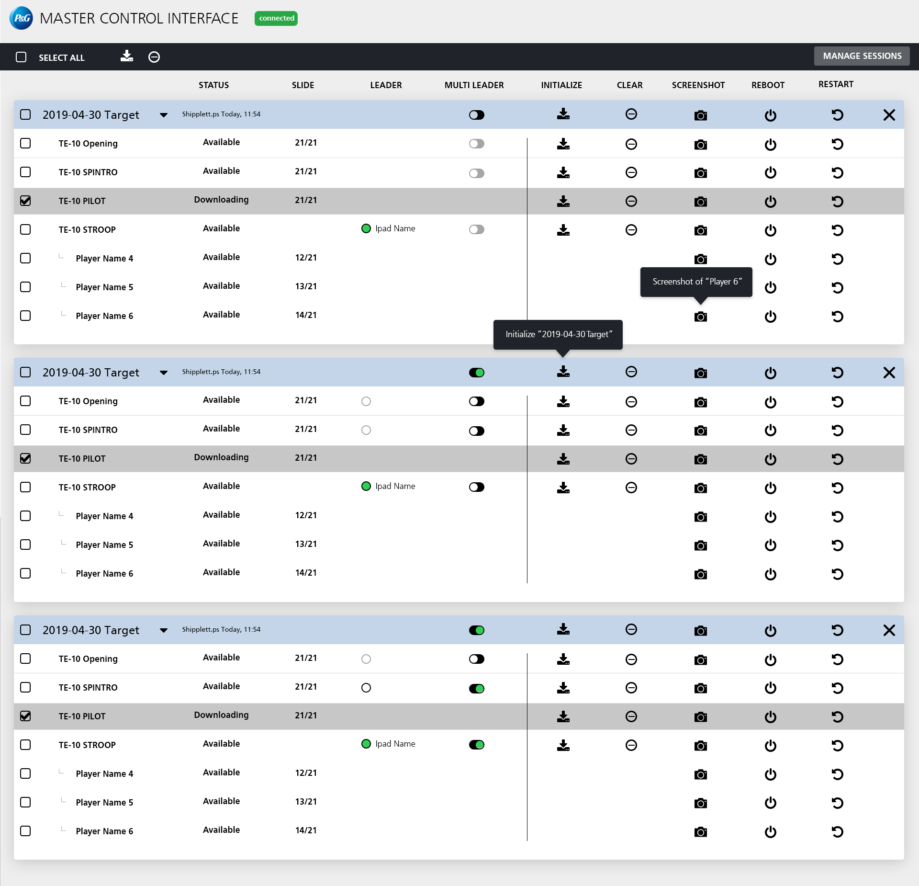Click the SLIDE column header

[x=303, y=85]
